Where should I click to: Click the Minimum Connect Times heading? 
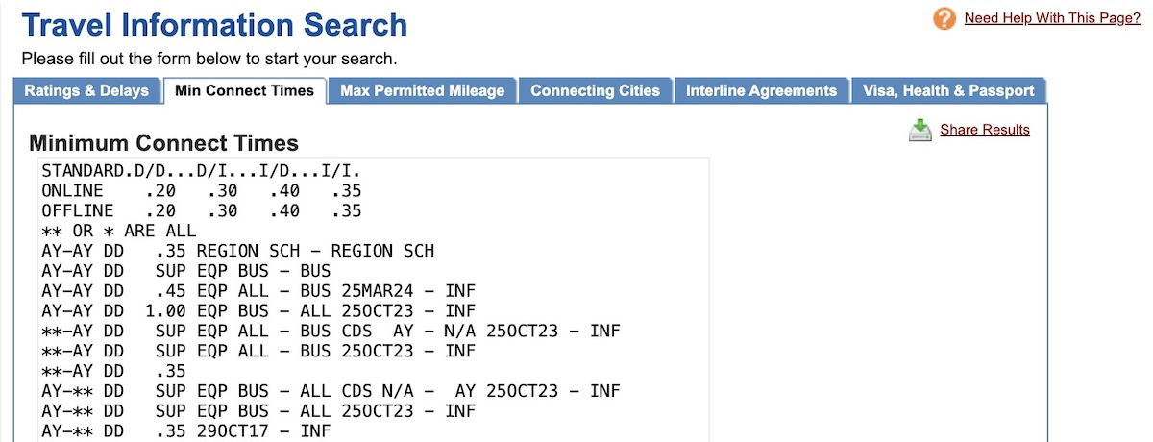click(163, 143)
